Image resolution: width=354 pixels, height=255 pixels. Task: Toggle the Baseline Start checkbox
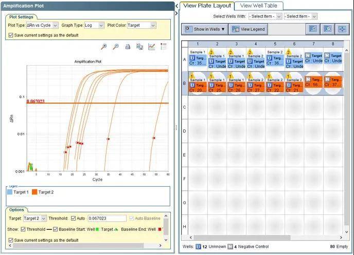(x=55, y=229)
